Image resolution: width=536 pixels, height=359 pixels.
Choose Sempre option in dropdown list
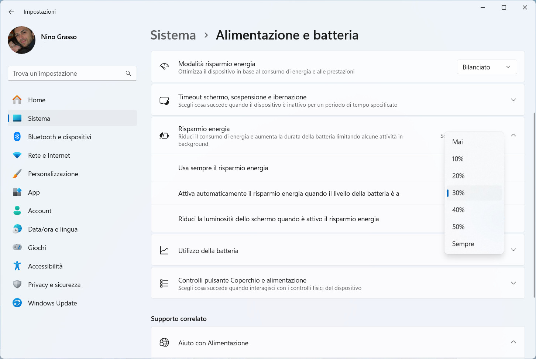(463, 244)
